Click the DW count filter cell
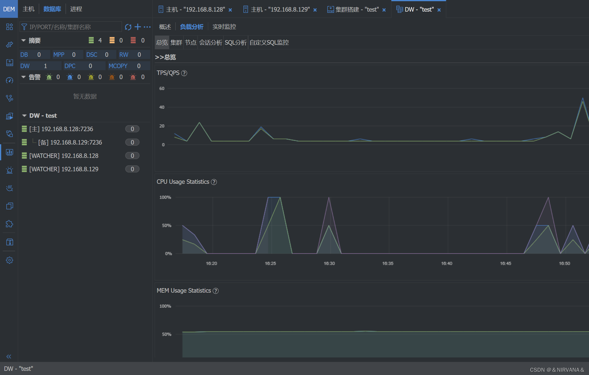The image size is (589, 375). click(x=40, y=66)
